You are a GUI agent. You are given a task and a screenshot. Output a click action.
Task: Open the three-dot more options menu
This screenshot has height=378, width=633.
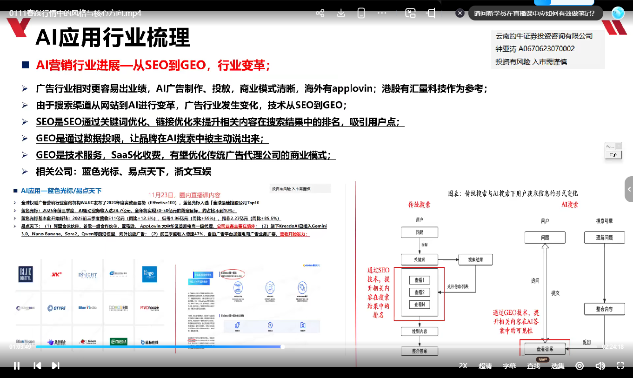click(x=382, y=13)
